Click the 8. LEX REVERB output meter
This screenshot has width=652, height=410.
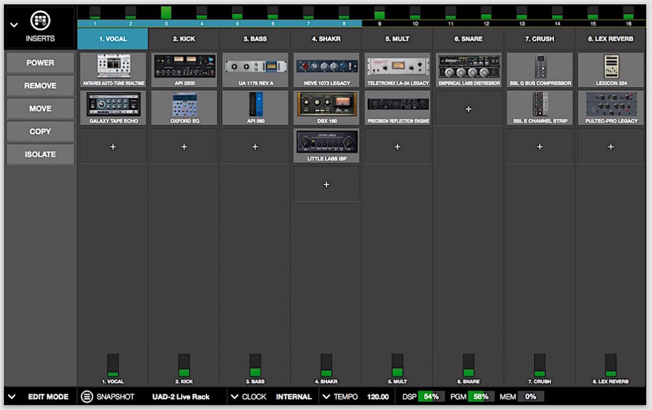(x=611, y=365)
